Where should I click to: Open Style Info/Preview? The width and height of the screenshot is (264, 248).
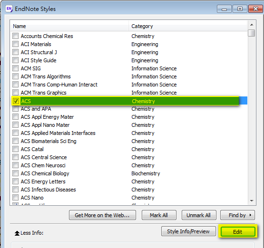click(x=188, y=231)
